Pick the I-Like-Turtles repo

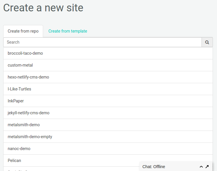20,89
